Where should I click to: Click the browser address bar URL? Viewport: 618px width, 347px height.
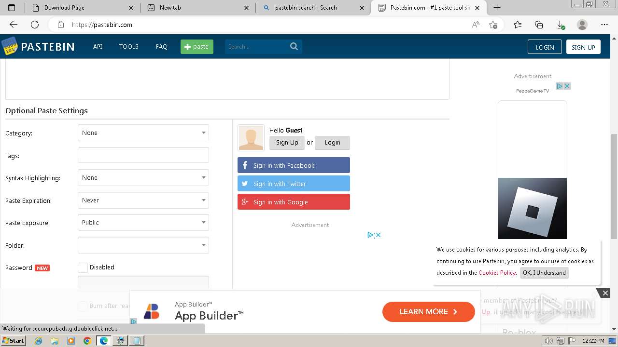coord(102,25)
